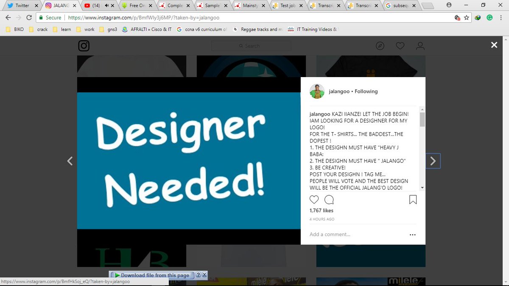
Task: Open ccna v6 curriculum bookmark
Action: (x=202, y=29)
